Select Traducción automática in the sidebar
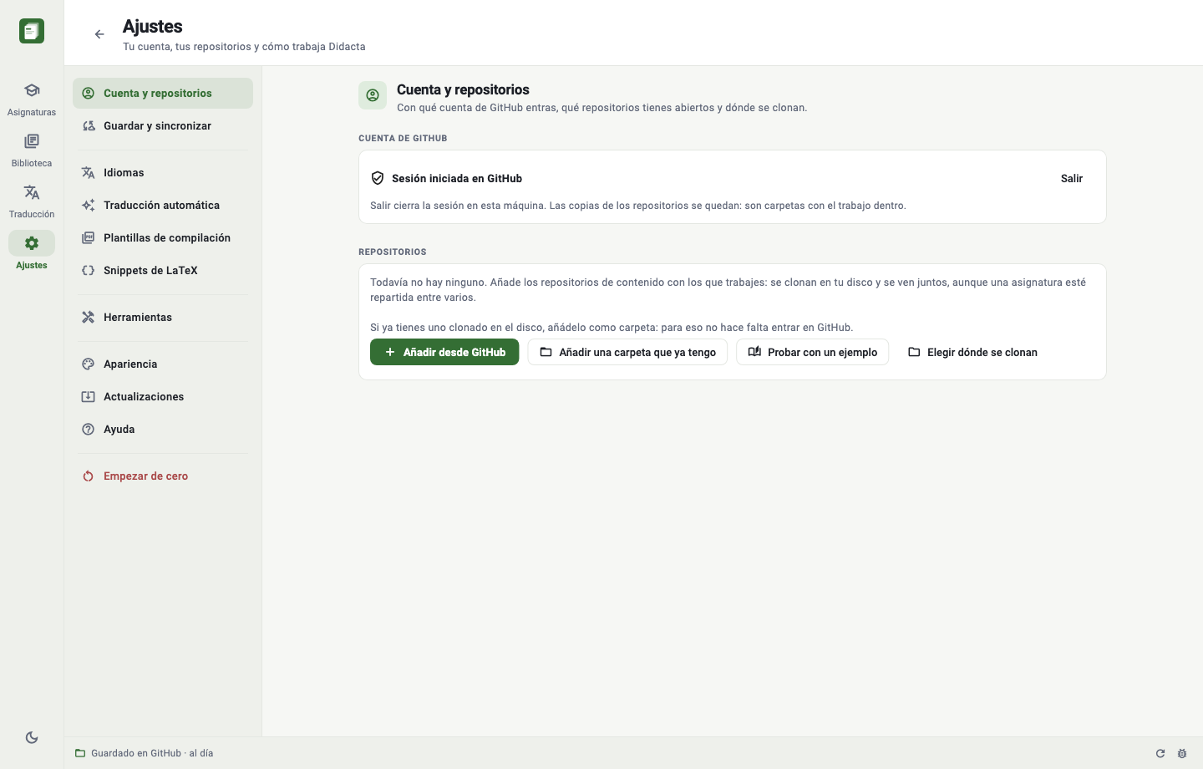The image size is (1203, 769). (163, 205)
